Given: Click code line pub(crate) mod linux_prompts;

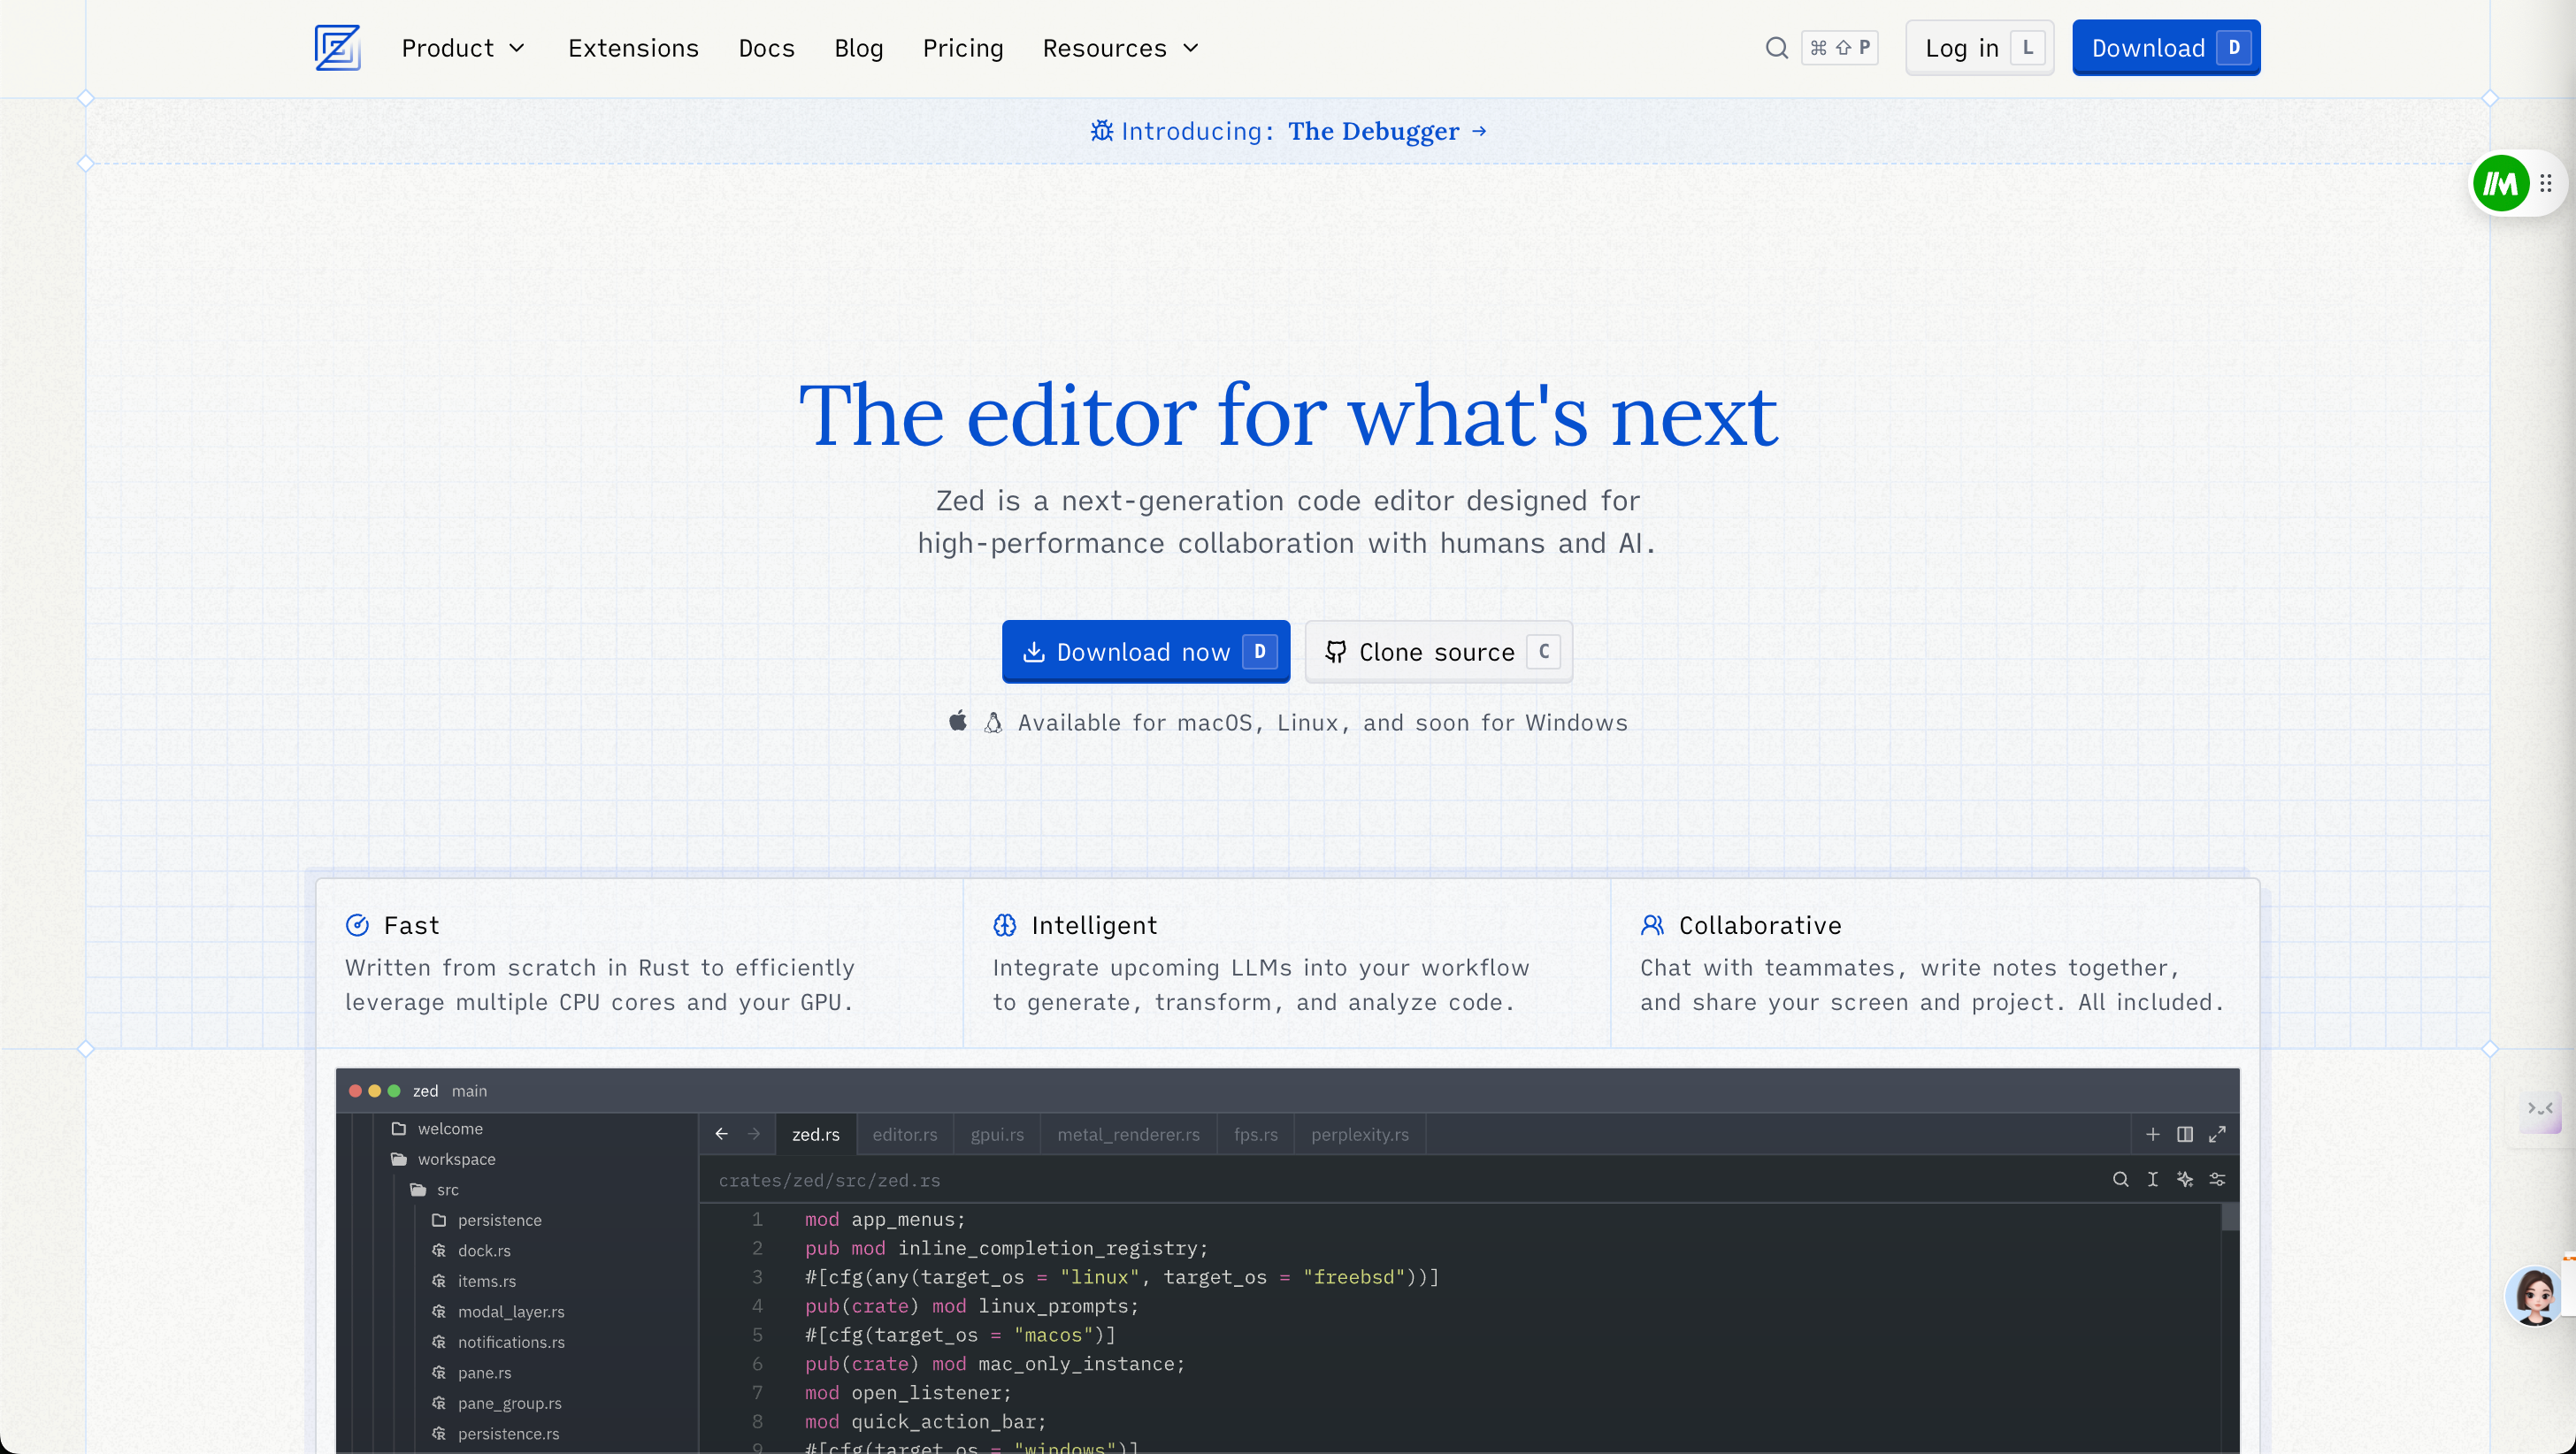Looking at the screenshot, I should pos(971,1306).
